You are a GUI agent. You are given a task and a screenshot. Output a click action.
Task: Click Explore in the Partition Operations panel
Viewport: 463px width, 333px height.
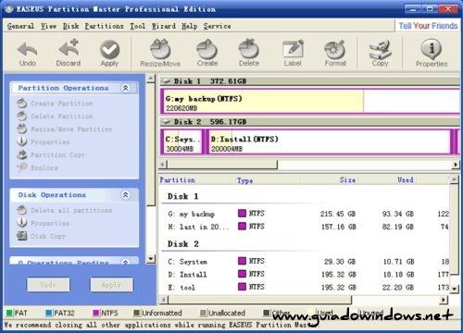coord(37,167)
